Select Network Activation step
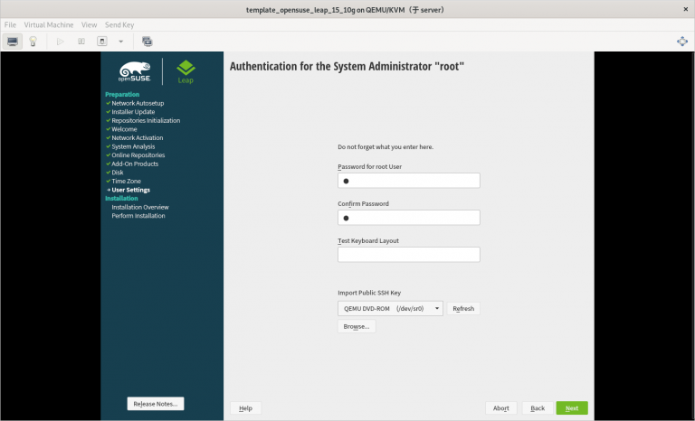Screen dimensions: 695x421 pos(138,137)
